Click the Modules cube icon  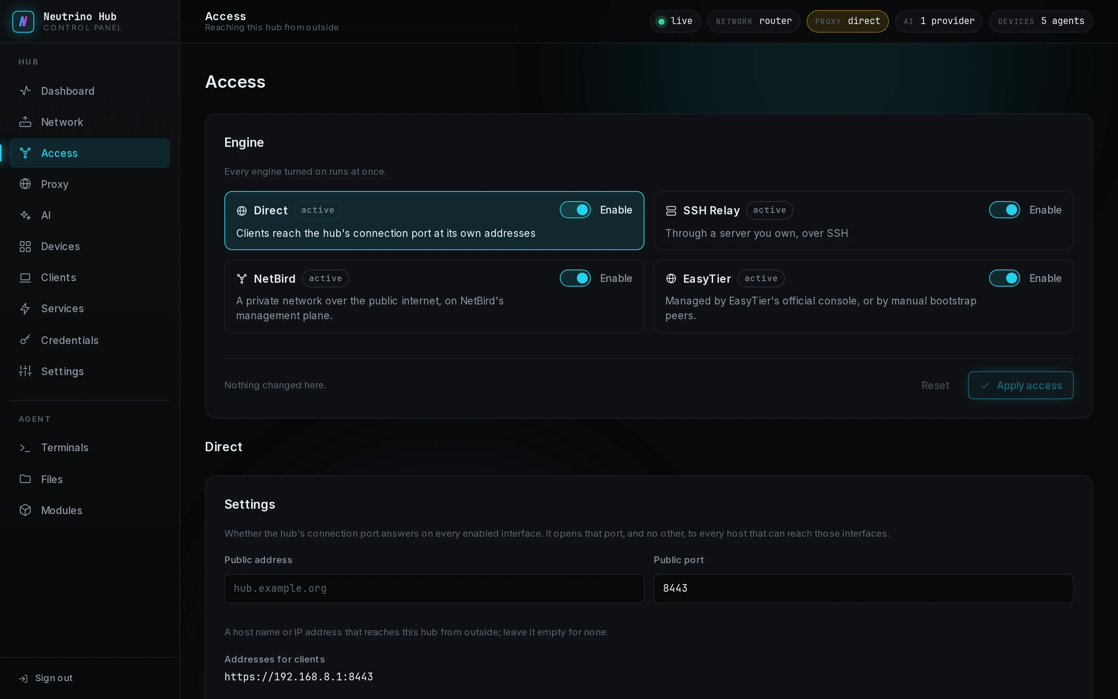25,510
